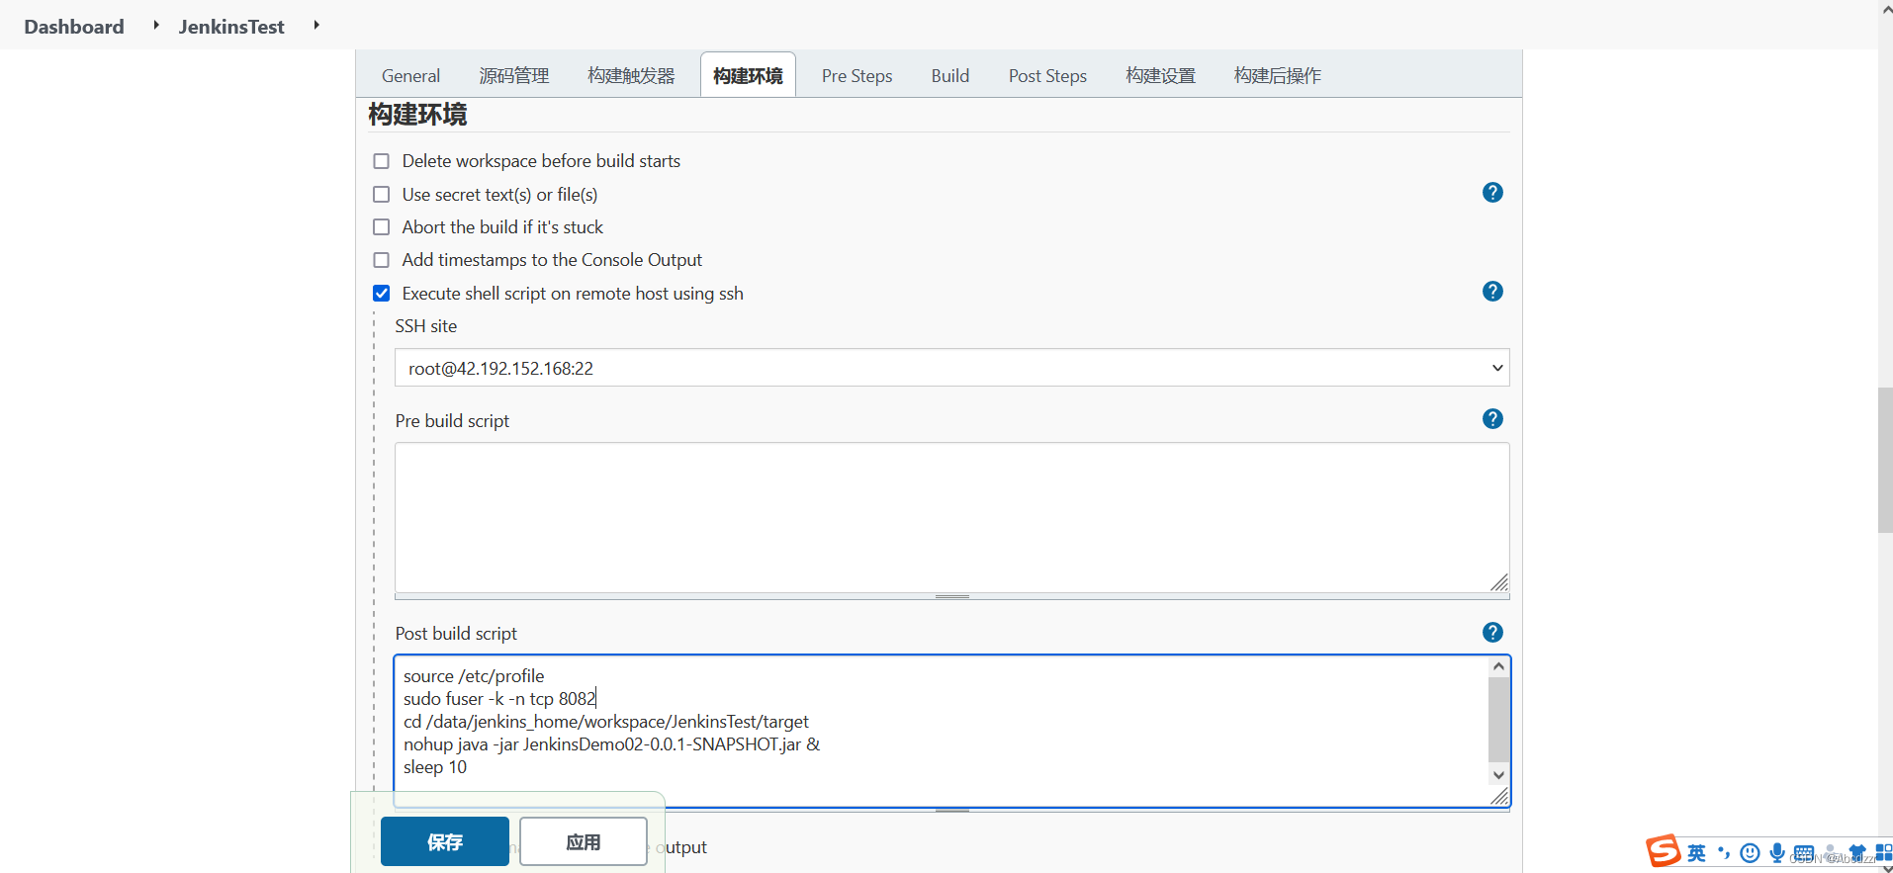Grab Post build script resize handle corner
Image resolution: width=1893 pixels, height=873 pixels.
(1499, 797)
